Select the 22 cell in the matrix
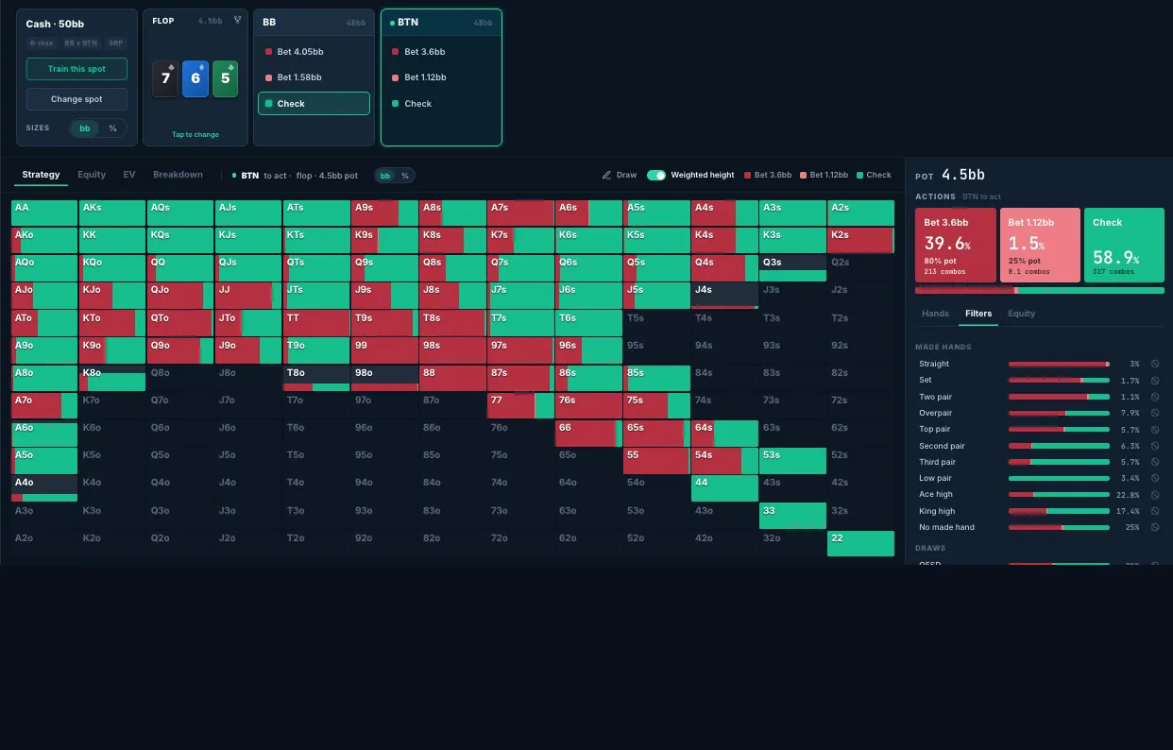Screen dimensions: 1173x750 pos(860,543)
